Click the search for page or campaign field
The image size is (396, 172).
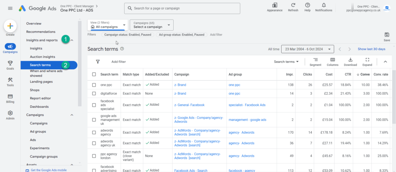[182, 8]
